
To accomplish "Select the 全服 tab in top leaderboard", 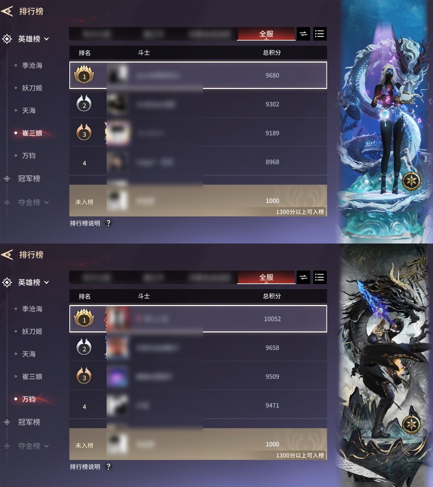I will tap(266, 34).
